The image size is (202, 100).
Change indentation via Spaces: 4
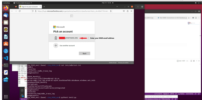click(166, 94)
